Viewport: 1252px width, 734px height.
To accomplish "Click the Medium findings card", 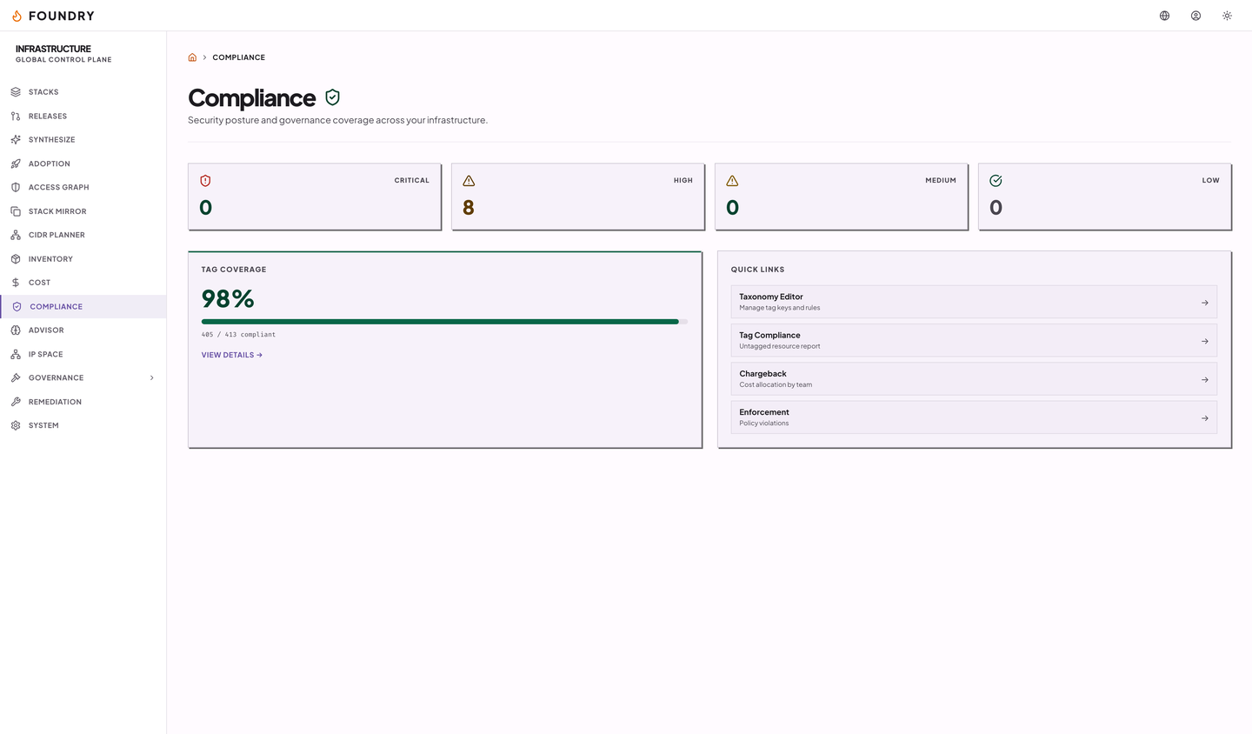I will tap(842, 197).
